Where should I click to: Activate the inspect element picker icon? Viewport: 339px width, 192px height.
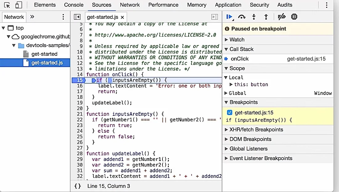coord(7,5)
